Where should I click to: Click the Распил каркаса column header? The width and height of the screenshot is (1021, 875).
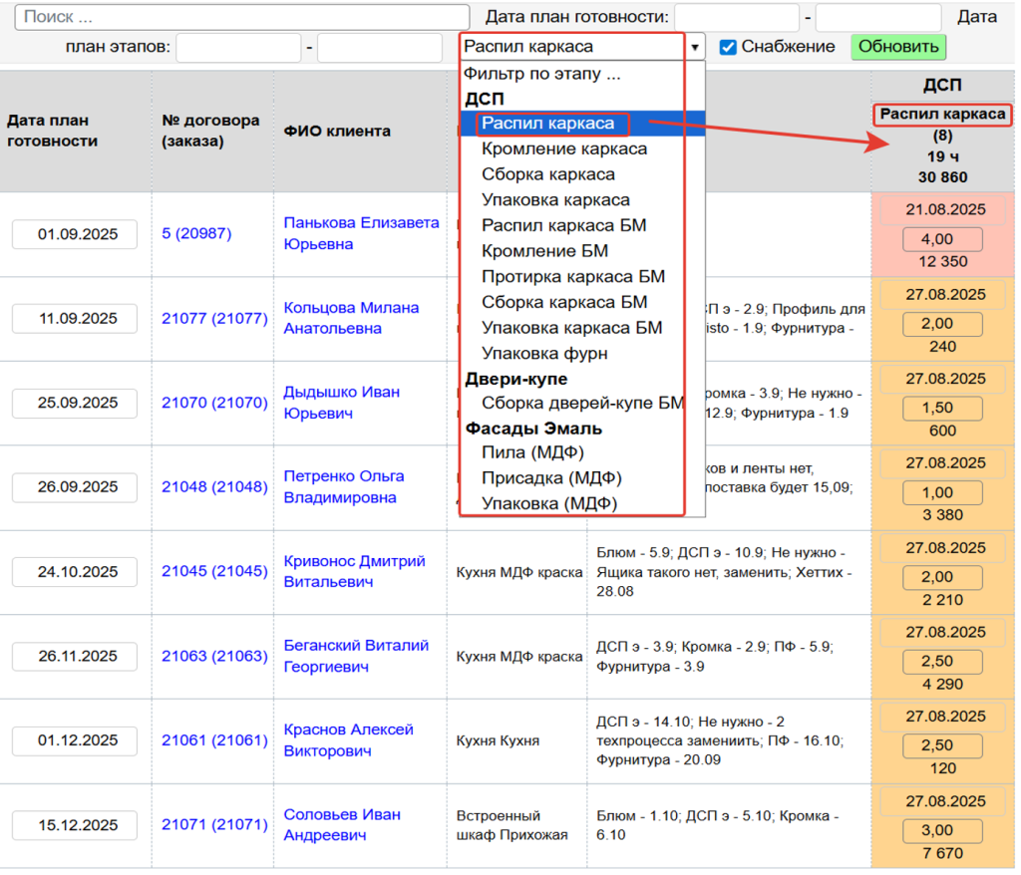(942, 115)
